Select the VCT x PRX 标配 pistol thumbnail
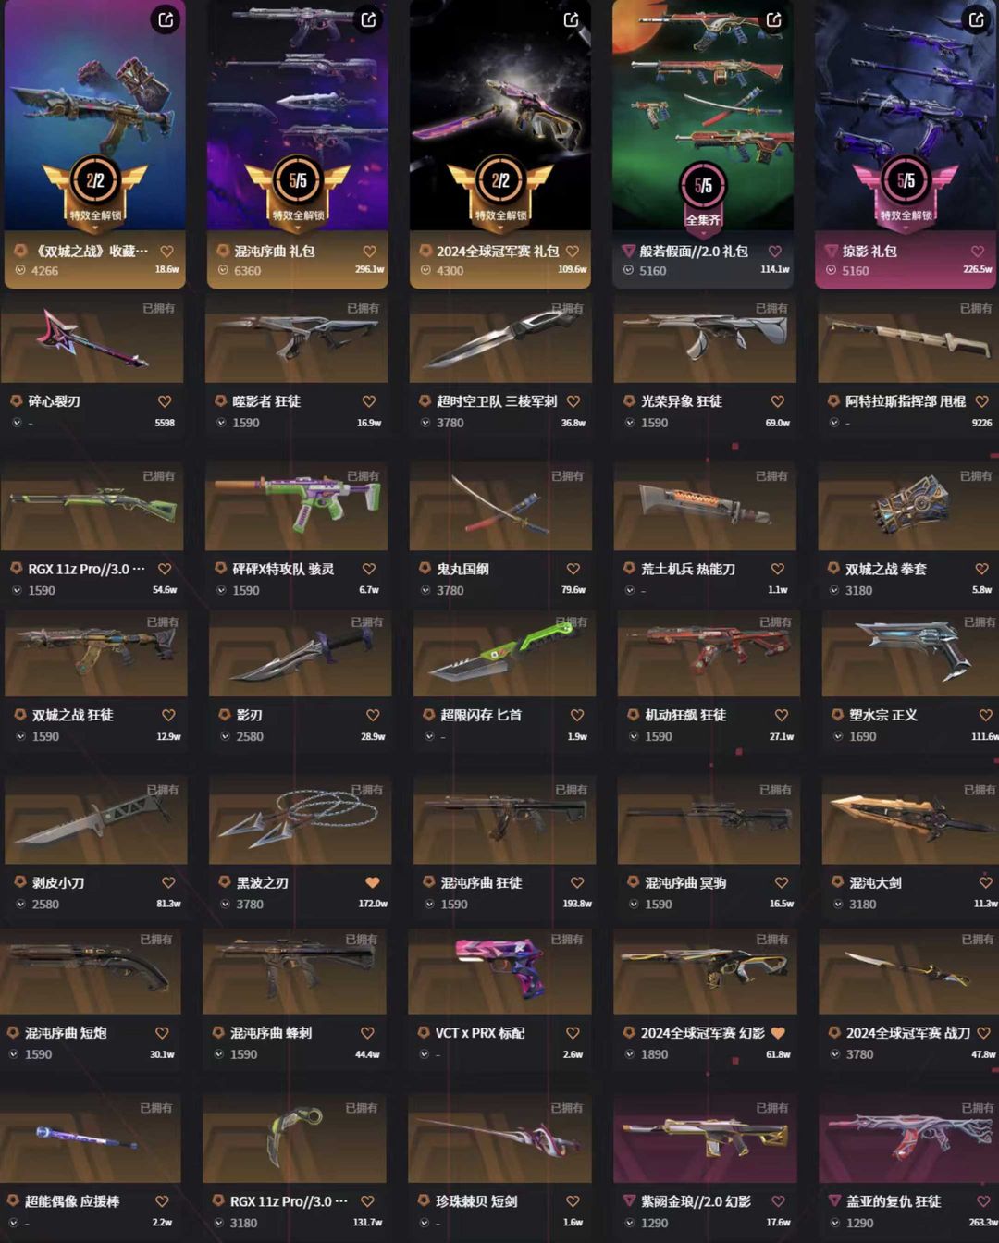999x1243 pixels. tap(499, 972)
